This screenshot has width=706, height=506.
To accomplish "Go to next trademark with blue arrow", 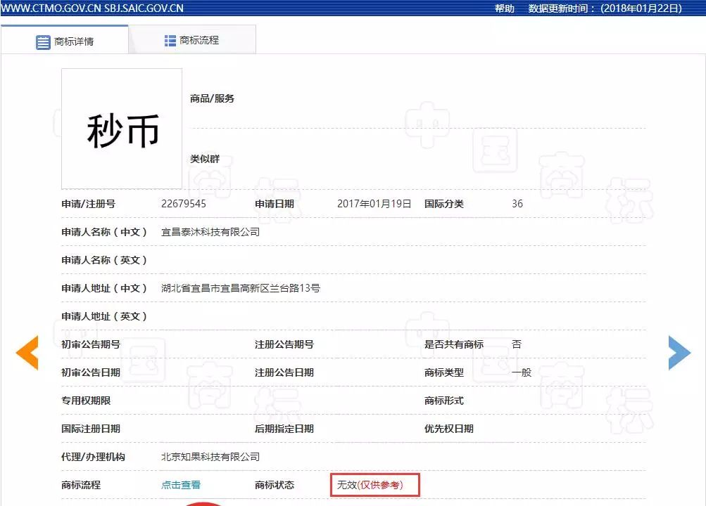I will pos(679,353).
